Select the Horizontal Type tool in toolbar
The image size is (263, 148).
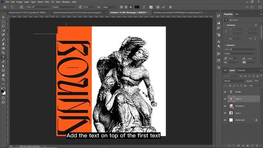(3, 58)
